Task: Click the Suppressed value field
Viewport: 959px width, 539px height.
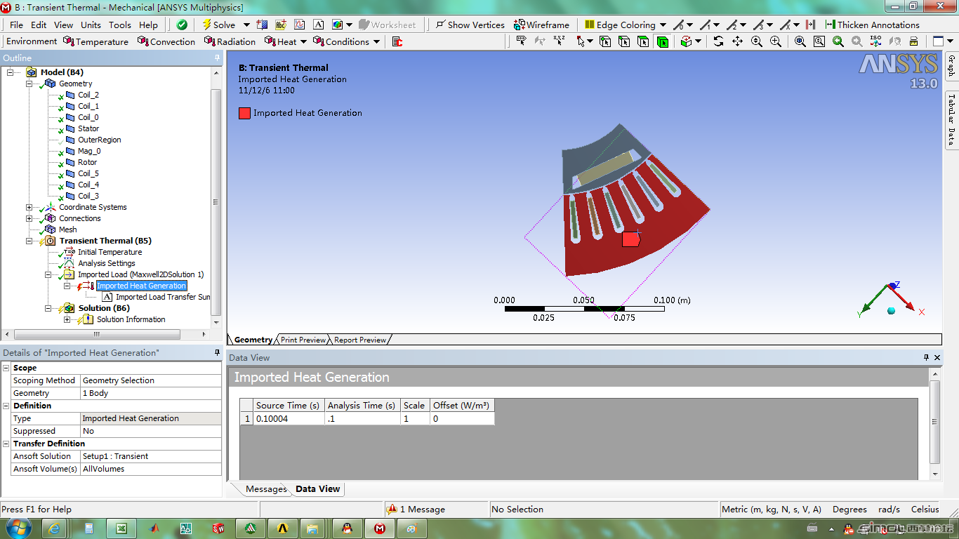Action: point(151,431)
